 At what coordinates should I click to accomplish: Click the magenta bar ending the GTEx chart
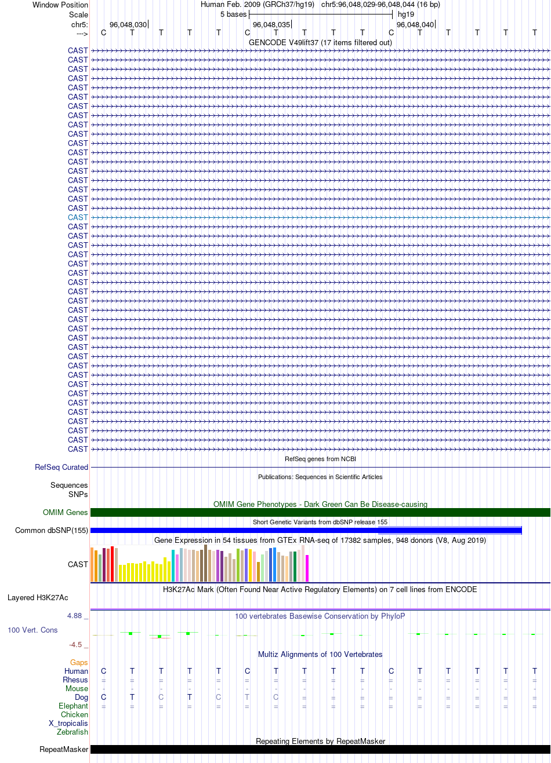(x=307, y=568)
